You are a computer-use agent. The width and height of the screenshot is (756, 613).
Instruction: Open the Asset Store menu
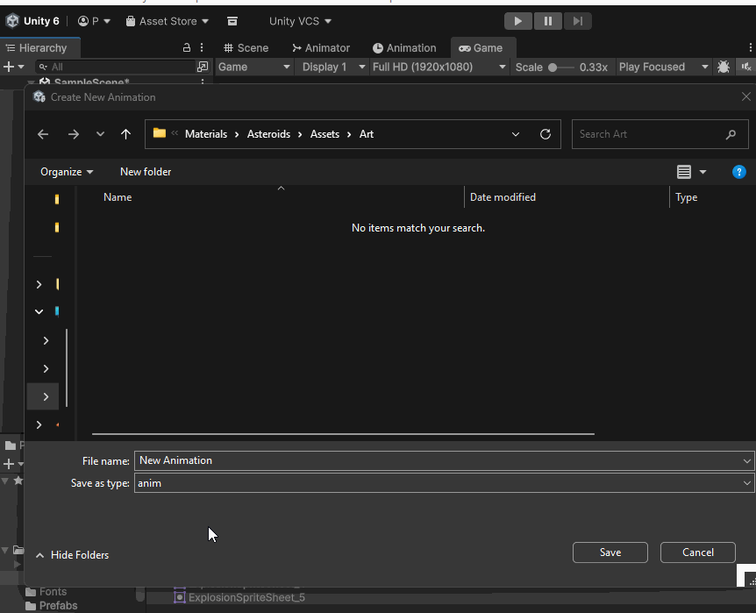pos(167,21)
